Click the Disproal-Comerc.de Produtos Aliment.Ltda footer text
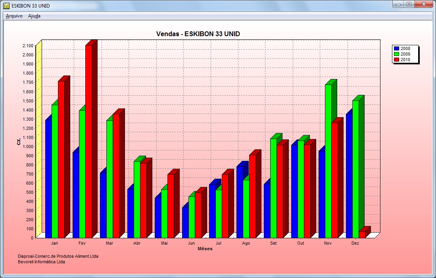The image size is (436, 278). coord(58,256)
